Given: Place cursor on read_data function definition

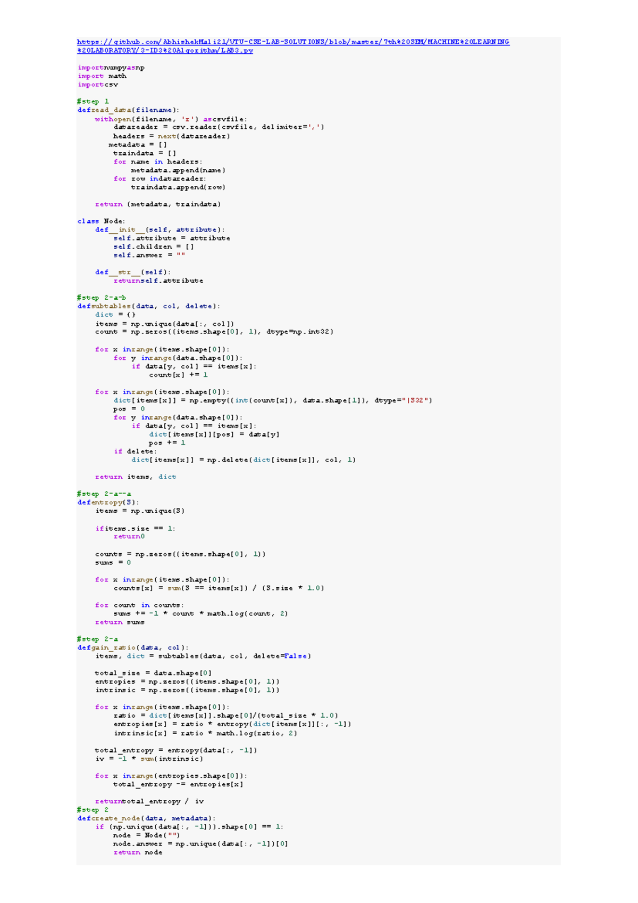Looking at the screenshot, I should [128, 110].
